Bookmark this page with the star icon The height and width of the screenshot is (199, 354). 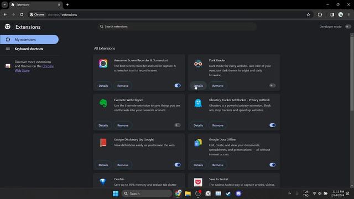308,15
